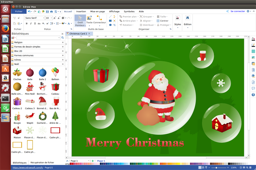Image resolution: width=256 pixels, height=170 pixels.
Task: Switch to the Insertion ribbon tab
Action: point(81,11)
